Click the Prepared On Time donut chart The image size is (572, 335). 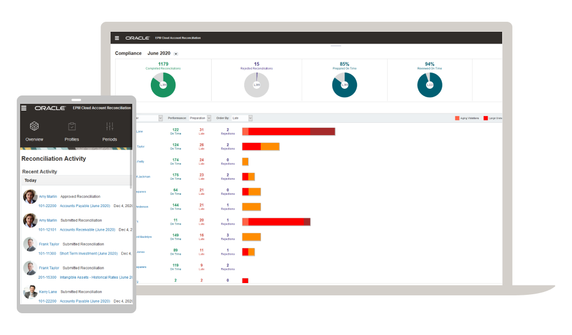(x=344, y=85)
